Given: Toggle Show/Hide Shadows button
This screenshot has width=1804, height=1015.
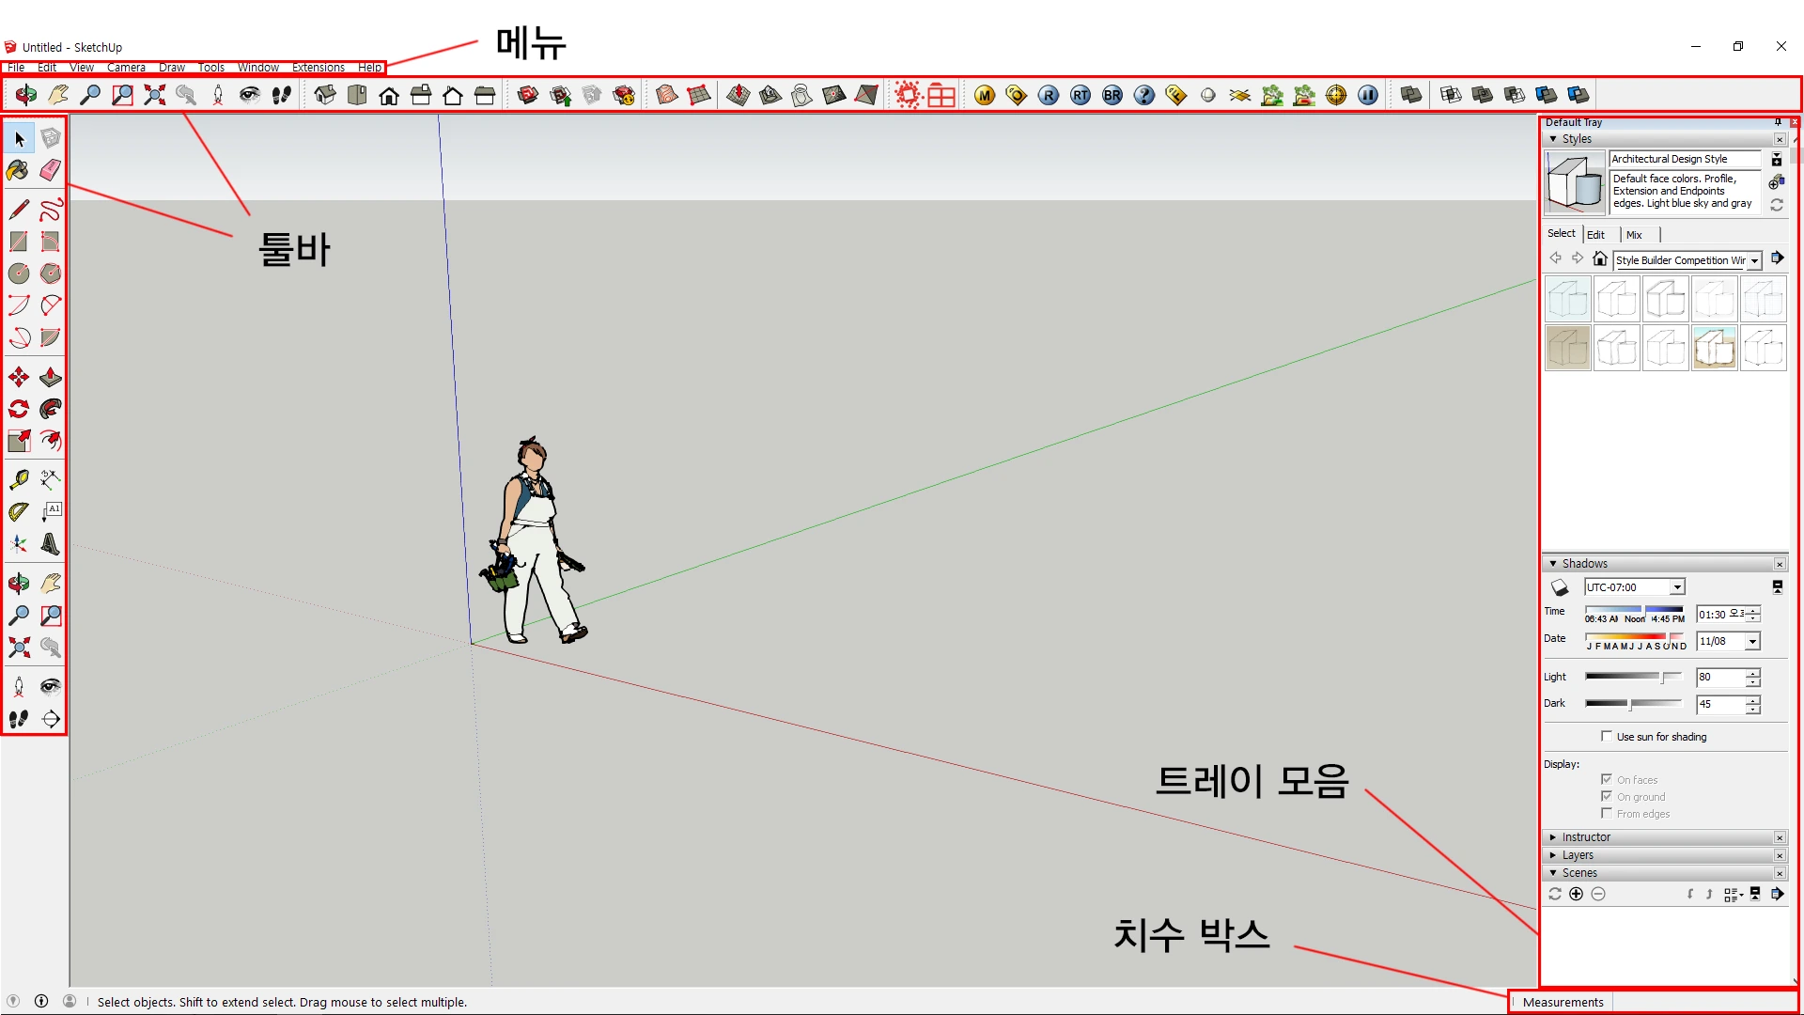Looking at the screenshot, I should (1560, 587).
